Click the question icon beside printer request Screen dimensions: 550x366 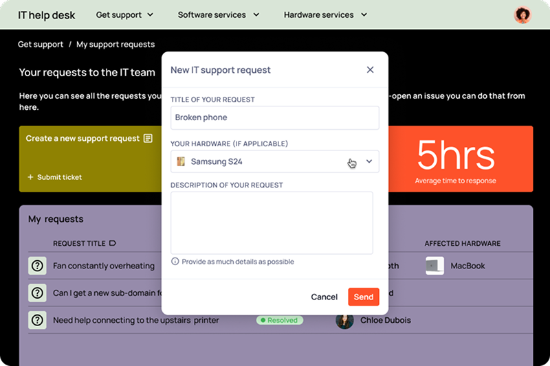pos(37,320)
